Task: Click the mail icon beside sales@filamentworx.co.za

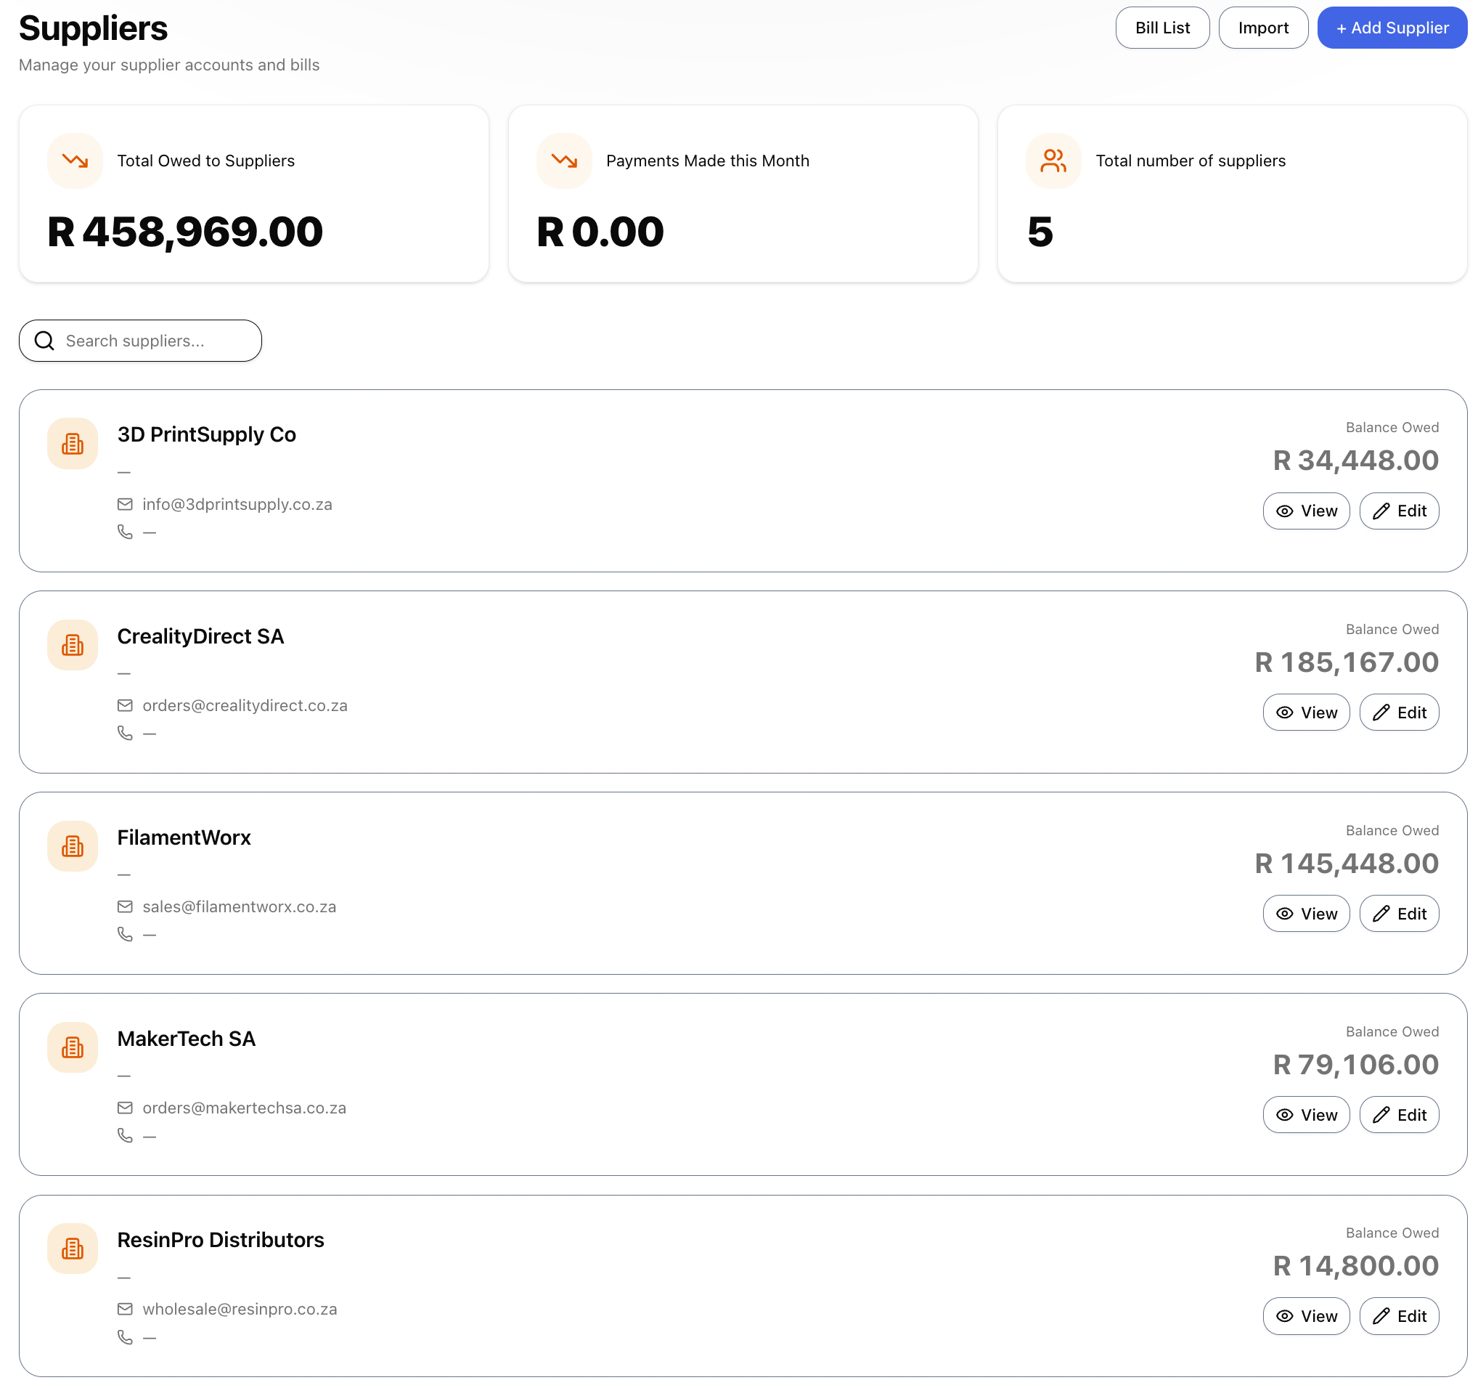Action: pyautogui.click(x=125, y=906)
